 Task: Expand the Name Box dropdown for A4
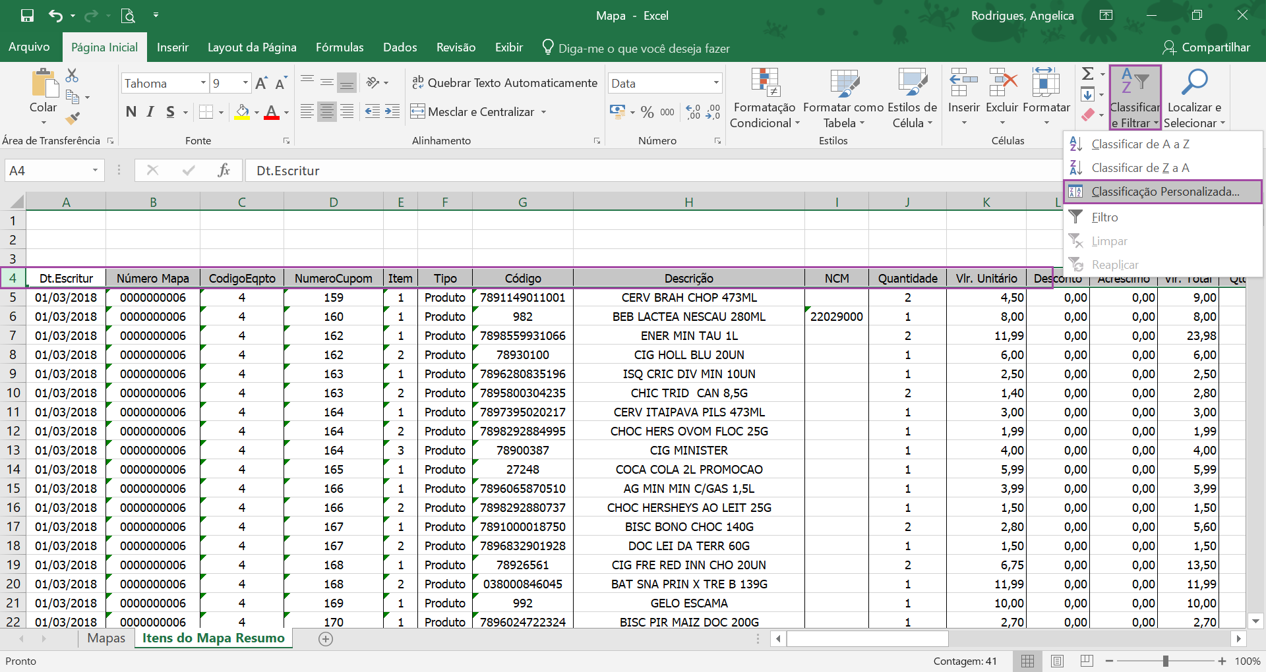click(x=95, y=171)
